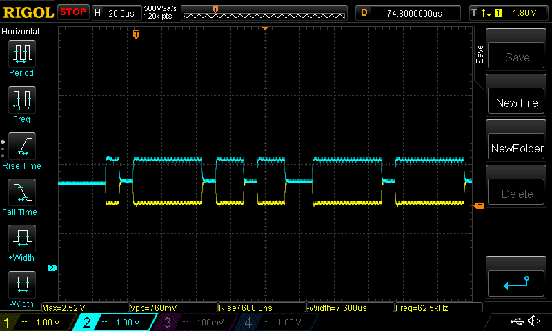Click the Save button

[x=515, y=55]
